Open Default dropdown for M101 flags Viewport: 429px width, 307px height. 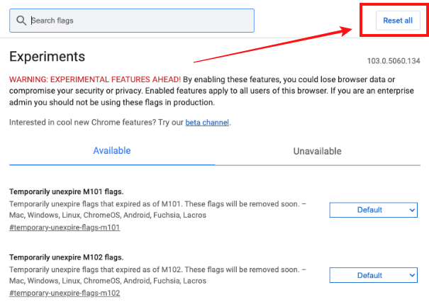coord(374,210)
